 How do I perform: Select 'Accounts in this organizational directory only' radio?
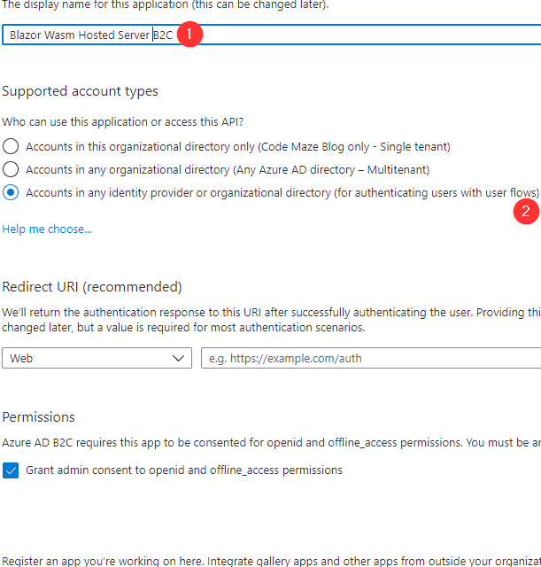tap(11, 146)
